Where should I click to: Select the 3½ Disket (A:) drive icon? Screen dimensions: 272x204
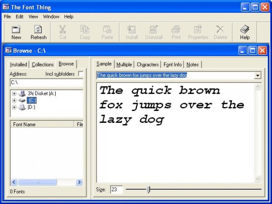click(x=22, y=93)
